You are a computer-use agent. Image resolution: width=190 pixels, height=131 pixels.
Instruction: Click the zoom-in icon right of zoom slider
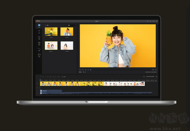click(157, 76)
